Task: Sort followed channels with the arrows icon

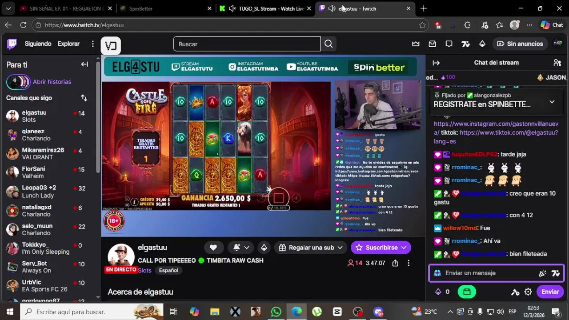Action: pyautogui.click(x=84, y=98)
